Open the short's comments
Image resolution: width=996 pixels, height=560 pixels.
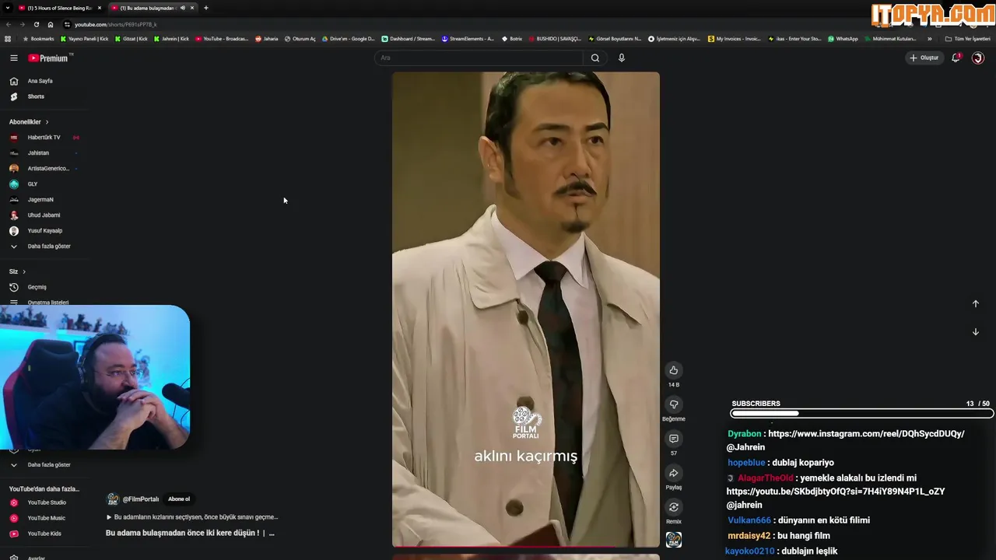click(674, 439)
